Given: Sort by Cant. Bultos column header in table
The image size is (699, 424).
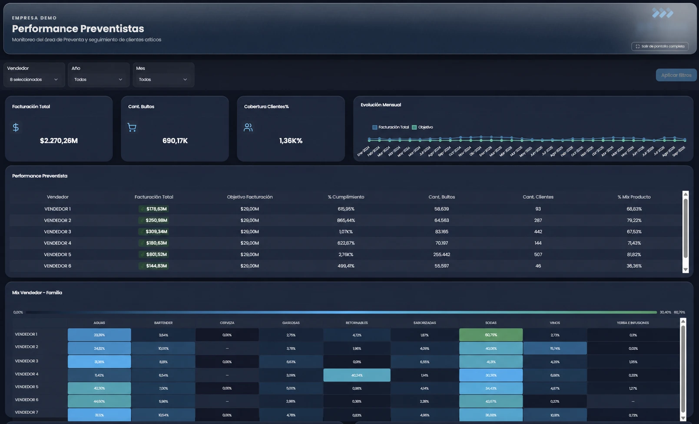Looking at the screenshot, I should click(x=442, y=197).
